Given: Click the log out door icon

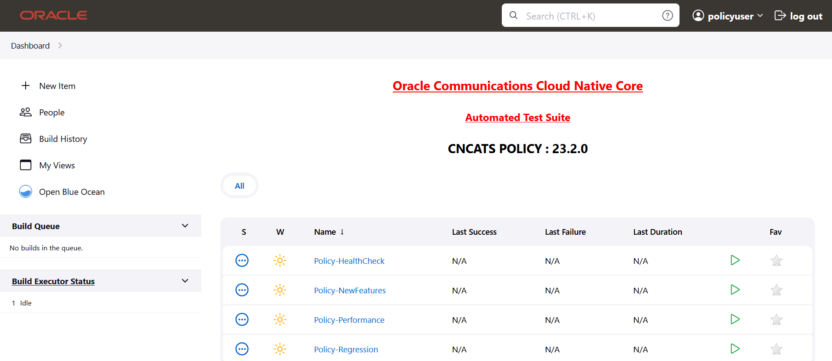Looking at the screenshot, I should click(x=780, y=16).
